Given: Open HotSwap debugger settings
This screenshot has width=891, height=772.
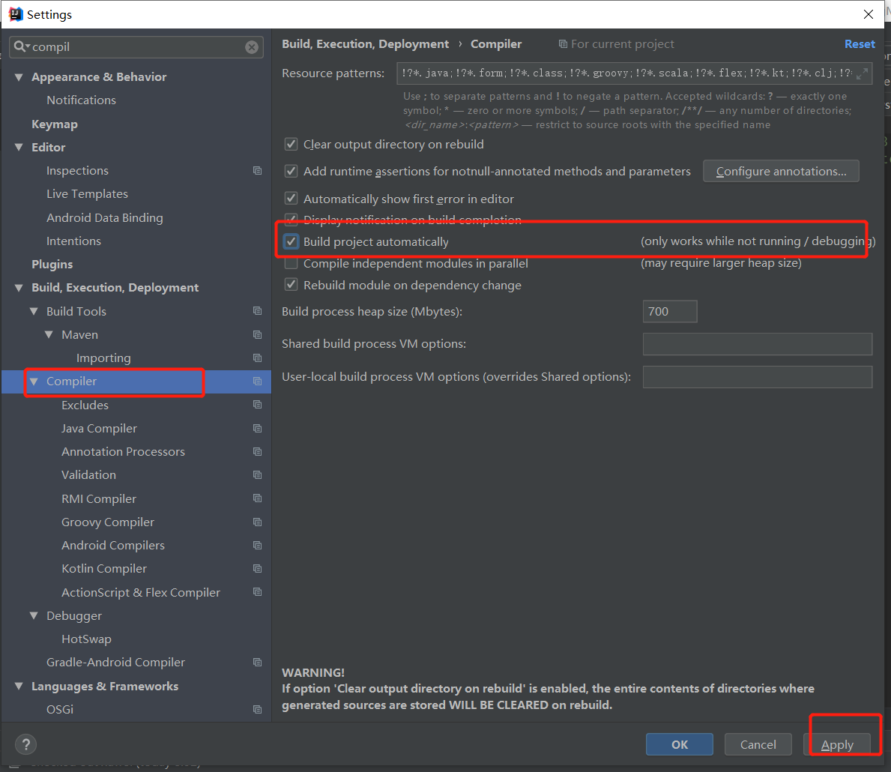Looking at the screenshot, I should [x=86, y=639].
